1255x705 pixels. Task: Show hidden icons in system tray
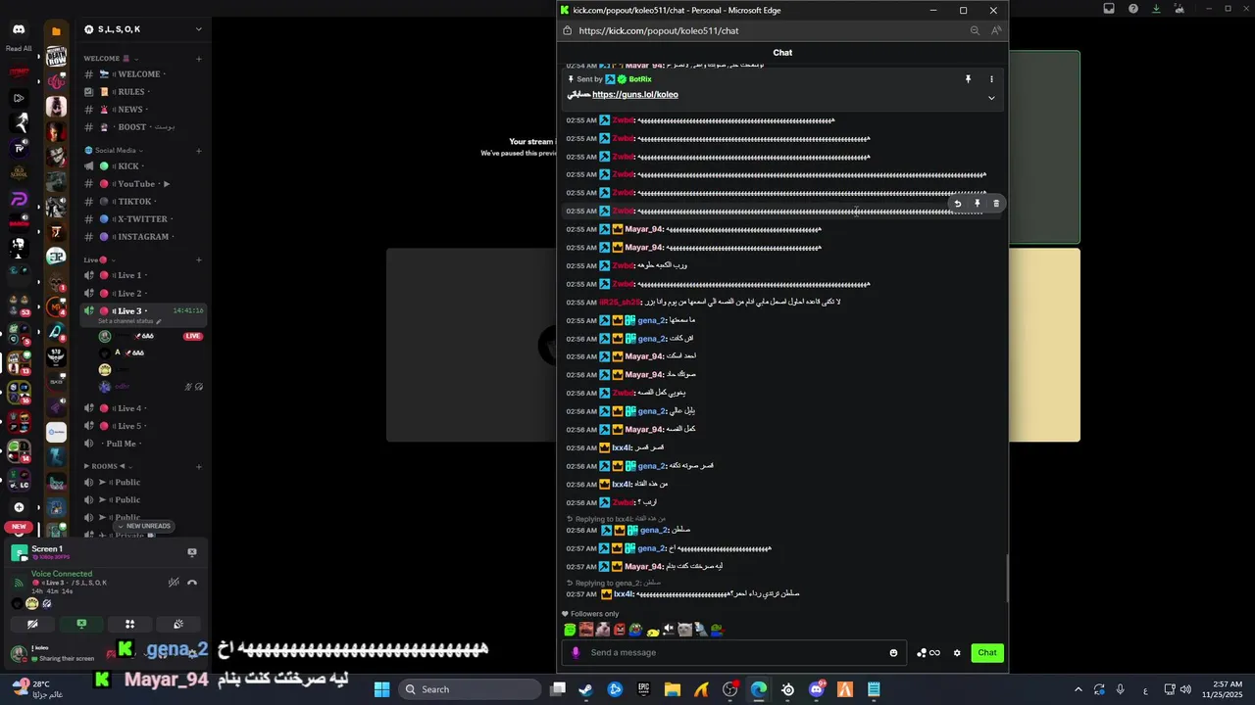(1079, 689)
